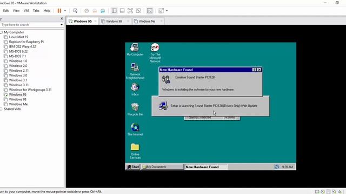Click My Documents taskbar button
The image size is (346, 194).
click(x=162, y=167)
